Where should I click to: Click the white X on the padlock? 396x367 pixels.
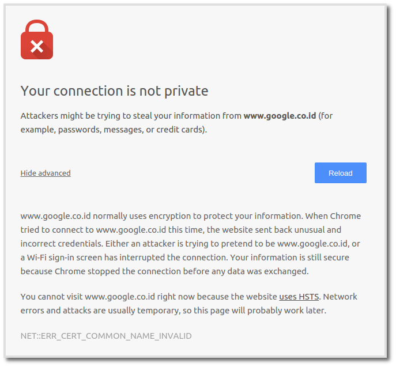(37, 47)
